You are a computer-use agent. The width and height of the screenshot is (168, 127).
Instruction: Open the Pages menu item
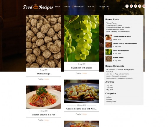click(67, 7)
